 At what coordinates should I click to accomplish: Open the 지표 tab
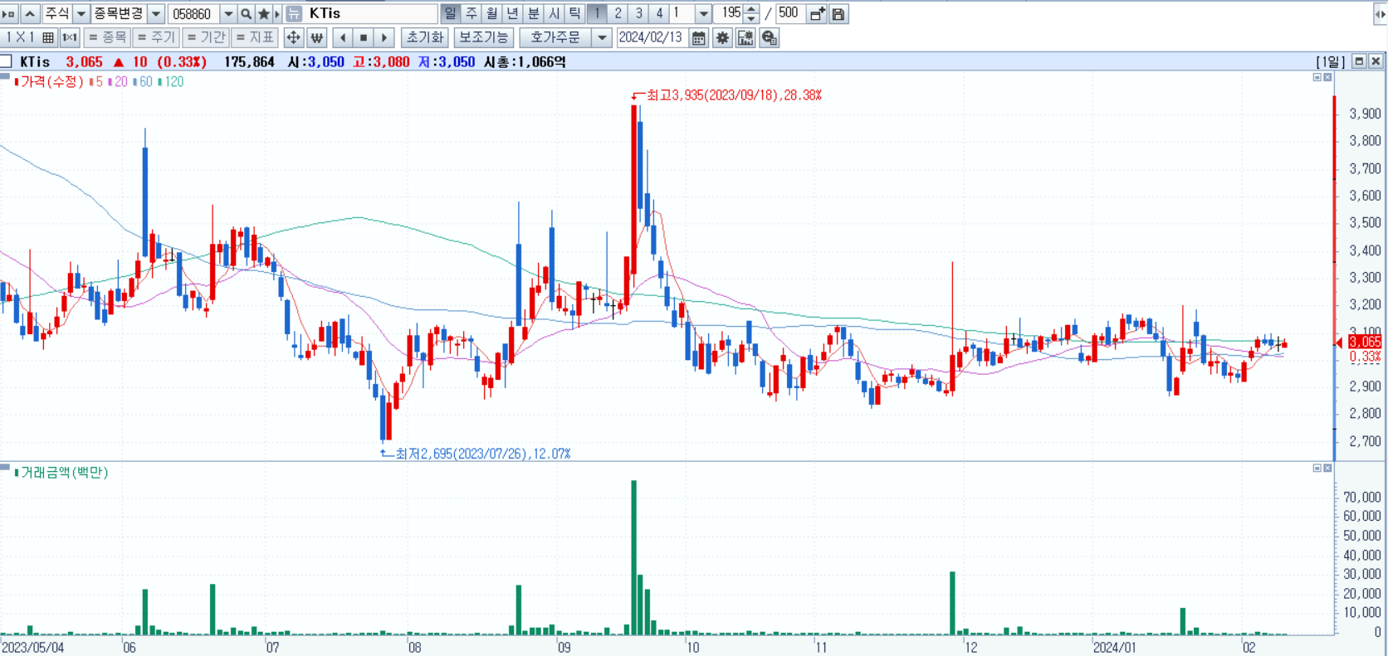[255, 37]
